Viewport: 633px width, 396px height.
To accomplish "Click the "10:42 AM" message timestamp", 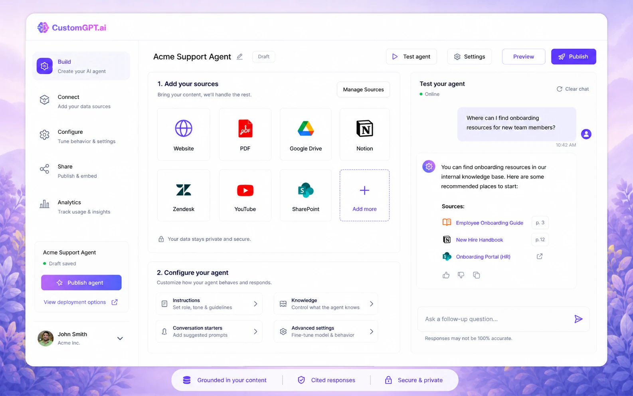I will 566,145.
